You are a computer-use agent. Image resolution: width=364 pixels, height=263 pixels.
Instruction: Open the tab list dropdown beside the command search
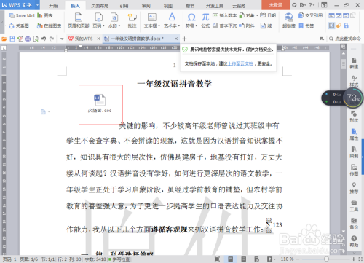[322, 39]
